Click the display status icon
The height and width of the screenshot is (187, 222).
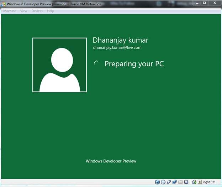click(186, 182)
